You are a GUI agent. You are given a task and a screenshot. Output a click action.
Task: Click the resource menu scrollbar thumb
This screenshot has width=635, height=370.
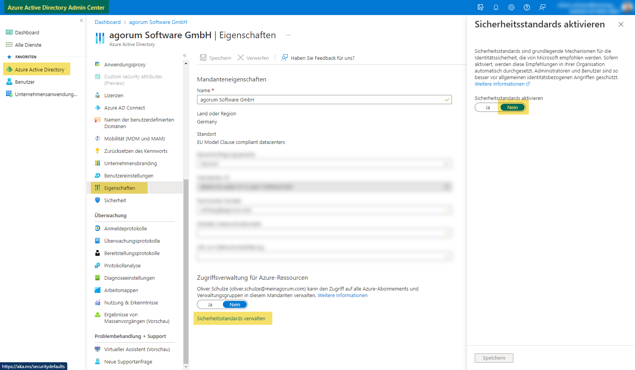tap(186, 271)
